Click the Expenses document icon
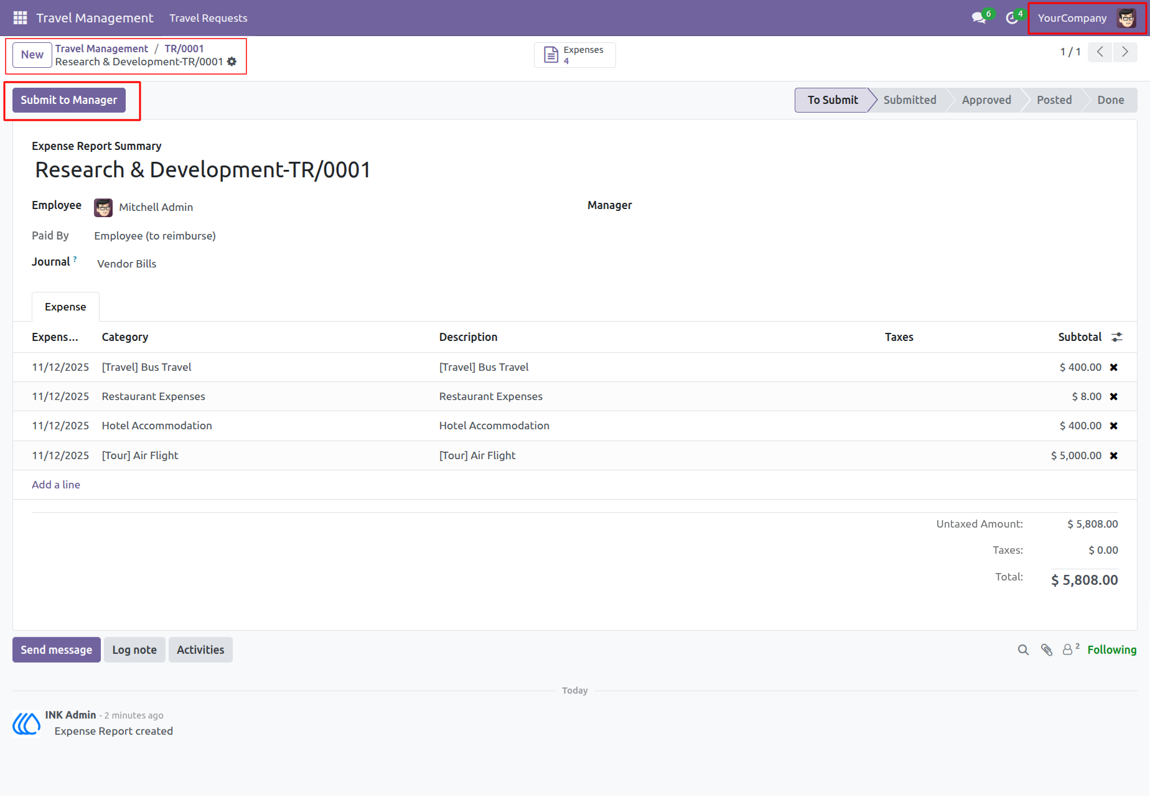This screenshot has height=797, width=1150. point(551,55)
